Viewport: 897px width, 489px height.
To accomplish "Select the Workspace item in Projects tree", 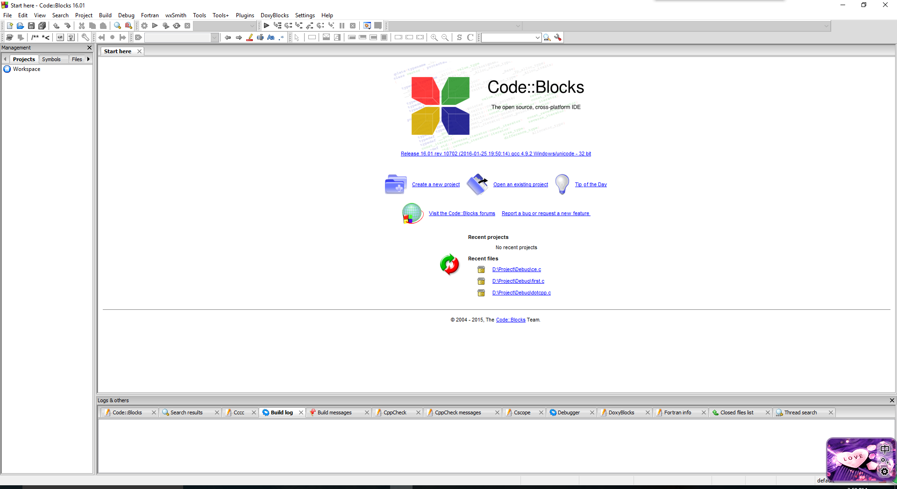I will click(x=26, y=69).
